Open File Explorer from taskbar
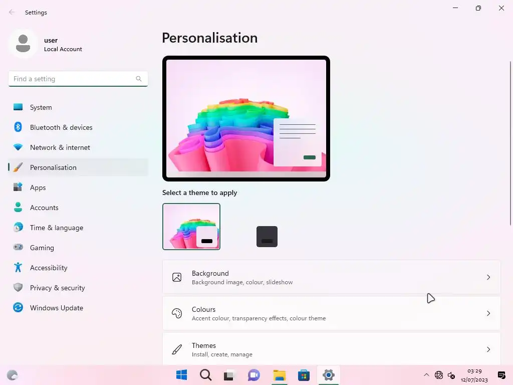513x385 pixels. point(280,375)
